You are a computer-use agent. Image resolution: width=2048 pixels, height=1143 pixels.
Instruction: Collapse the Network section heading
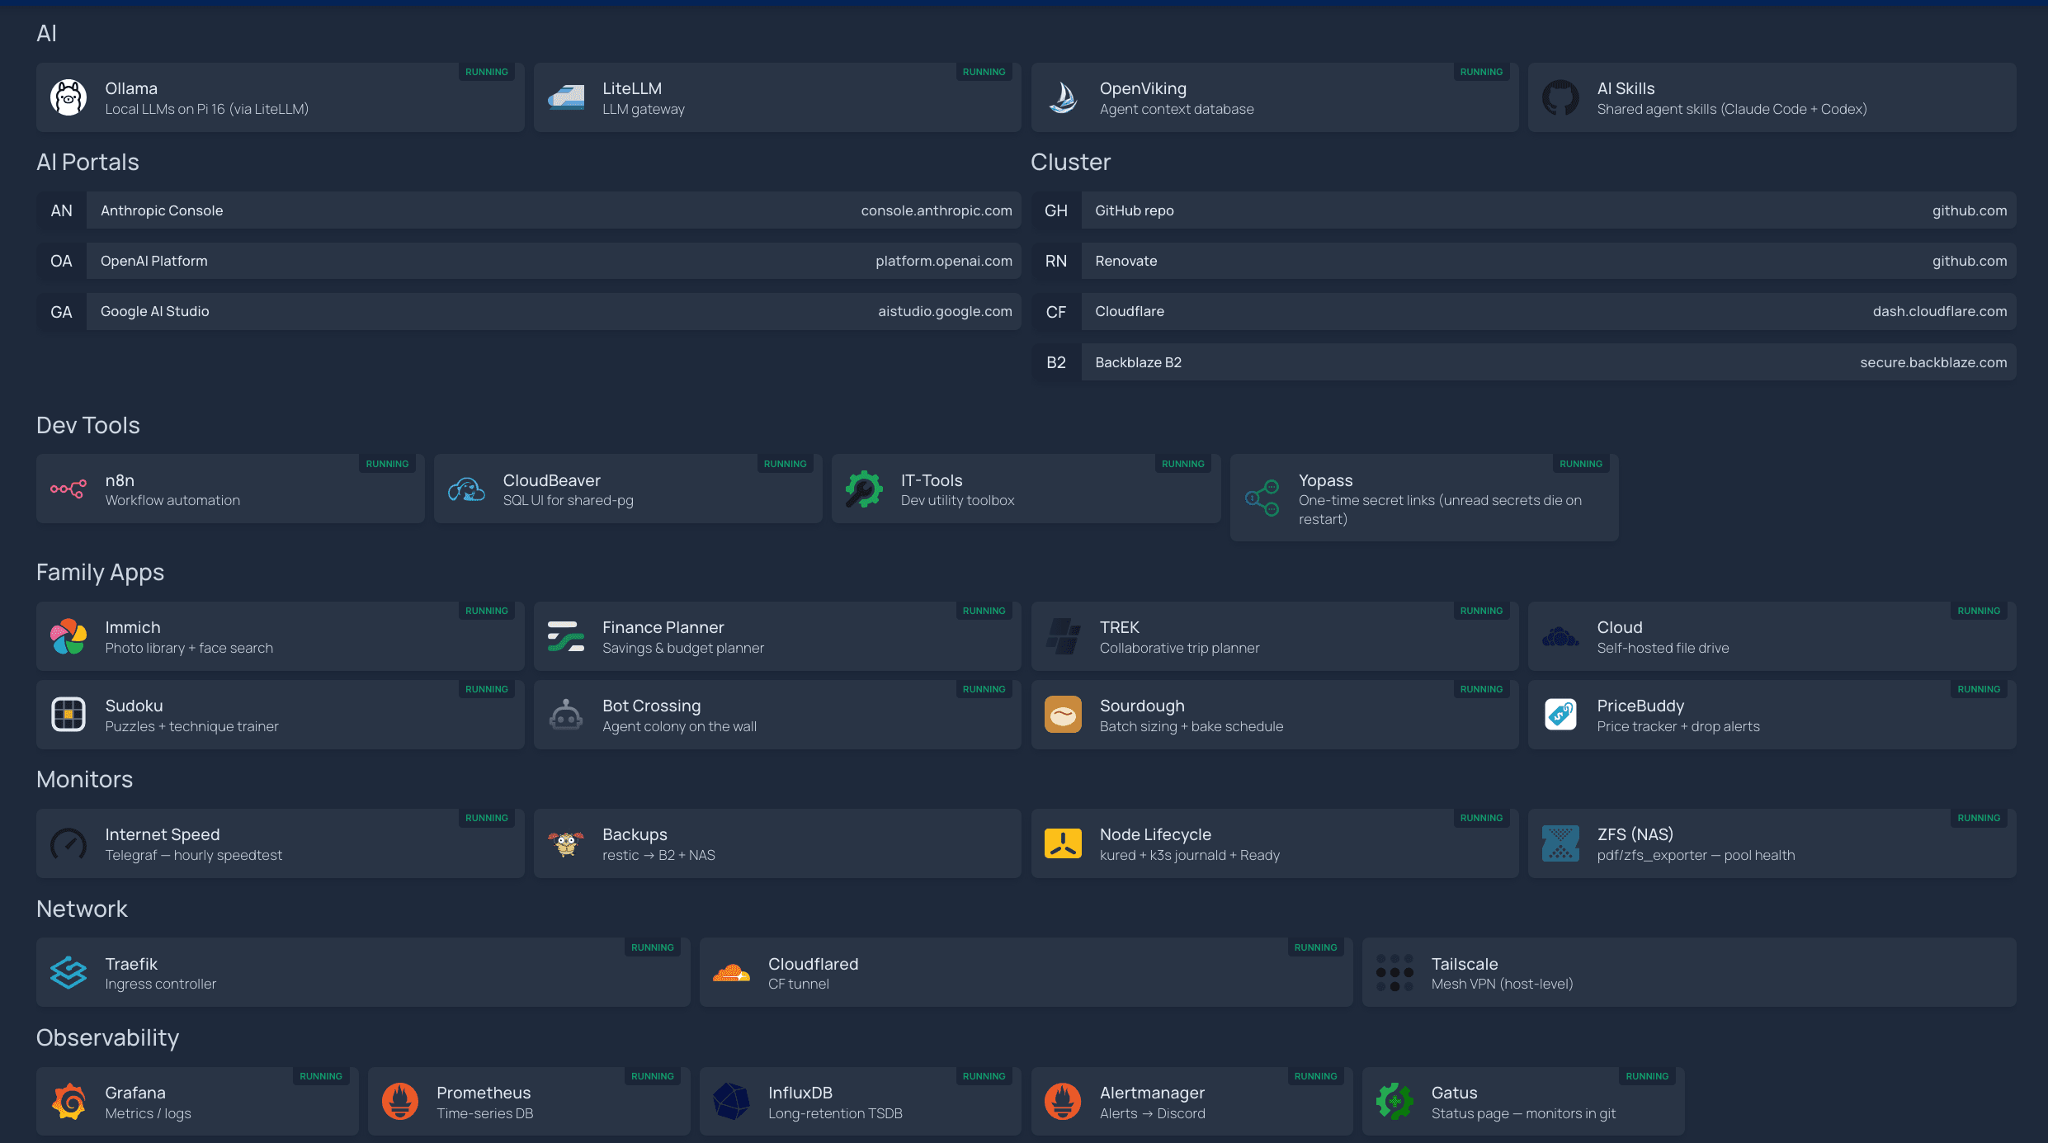pos(82,909)
